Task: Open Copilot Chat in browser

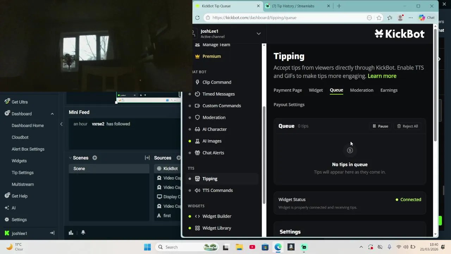Action: click(427, 18)
